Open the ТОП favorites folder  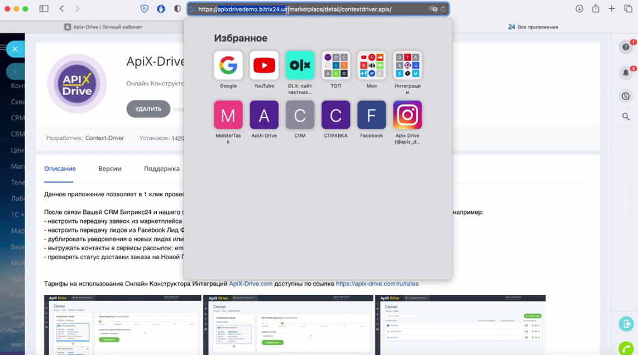pyautogui.click(x=335, y=65)
